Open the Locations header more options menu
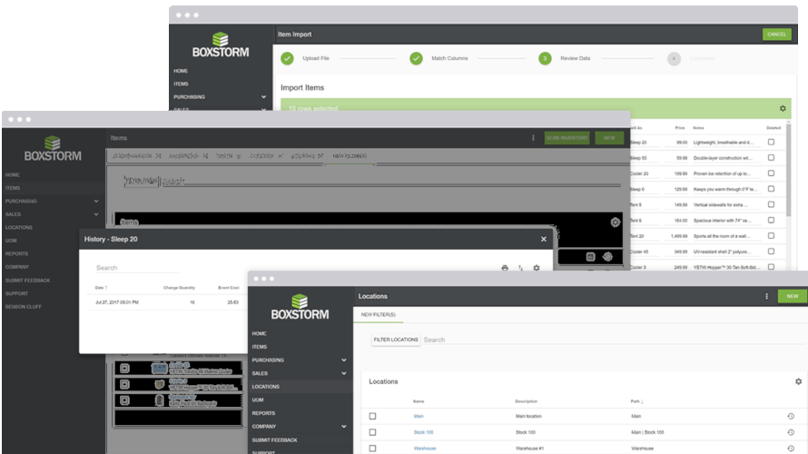Image resolution: width=808 pixels, height=454 pixels. (x=767, y=296)
